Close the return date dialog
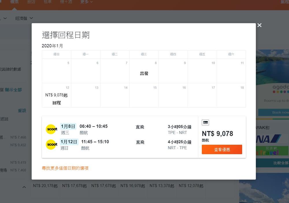This screenshot has width=289, height=203. (x=259, y=25)
